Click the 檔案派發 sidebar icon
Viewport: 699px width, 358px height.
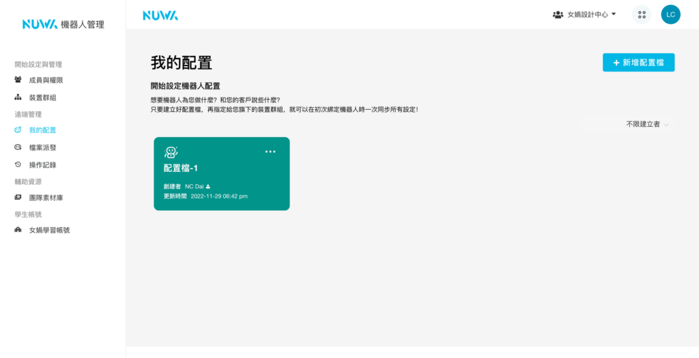point(18,147)
